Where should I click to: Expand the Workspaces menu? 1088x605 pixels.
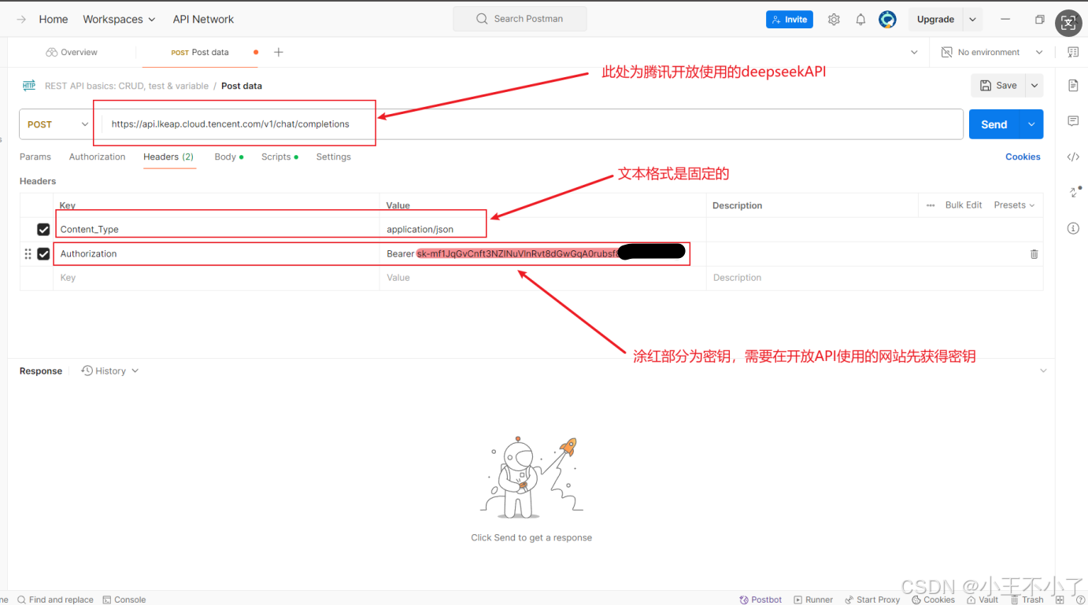coord(119,20)
